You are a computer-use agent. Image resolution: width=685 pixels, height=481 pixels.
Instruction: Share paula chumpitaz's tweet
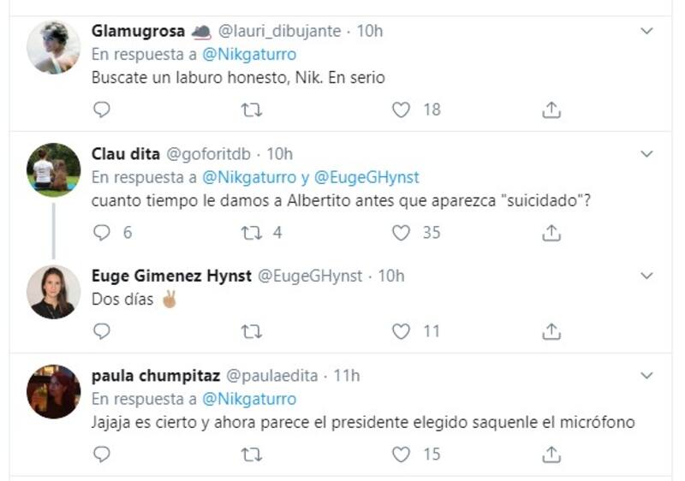click(551, 454)
